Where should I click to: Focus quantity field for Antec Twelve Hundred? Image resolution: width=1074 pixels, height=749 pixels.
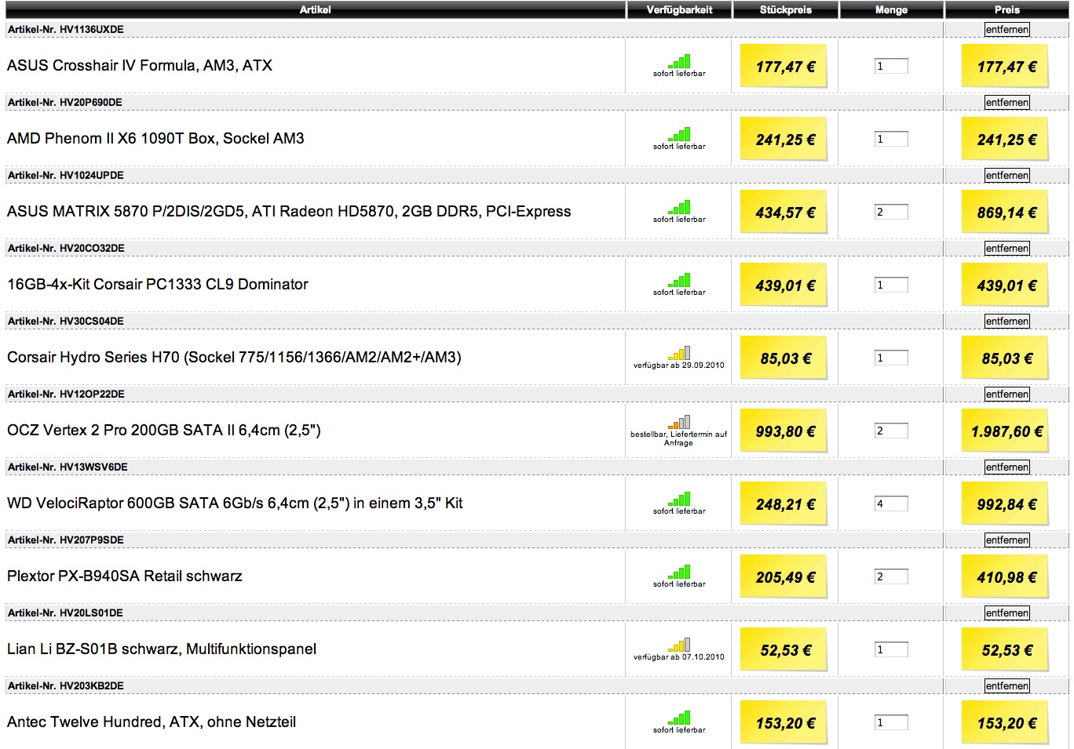click(891, 723)
